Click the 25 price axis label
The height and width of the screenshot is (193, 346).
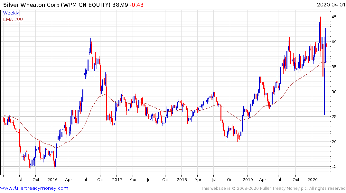[334, 117]
